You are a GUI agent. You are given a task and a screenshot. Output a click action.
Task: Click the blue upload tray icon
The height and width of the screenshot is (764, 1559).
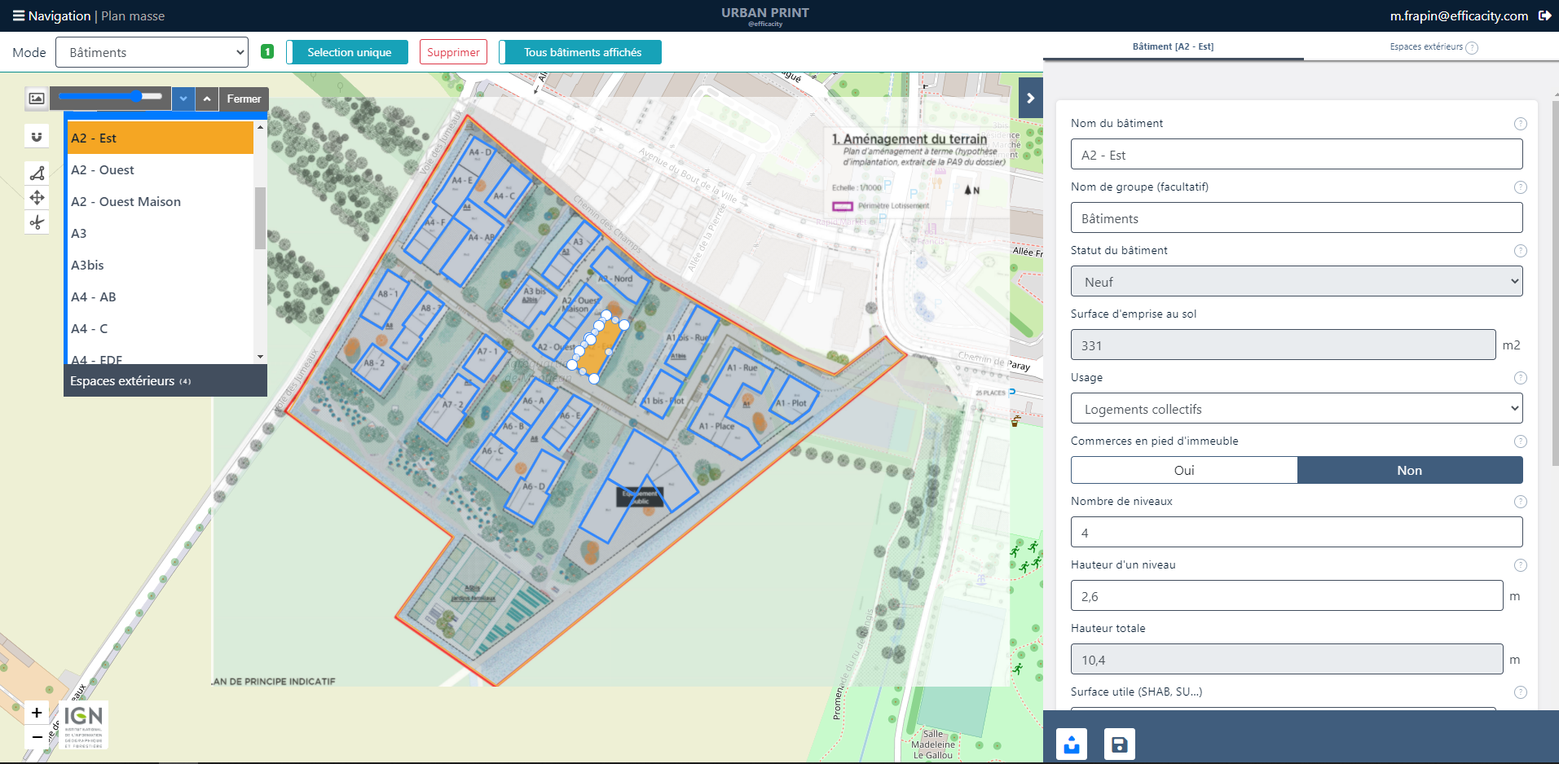point(1072,744)
